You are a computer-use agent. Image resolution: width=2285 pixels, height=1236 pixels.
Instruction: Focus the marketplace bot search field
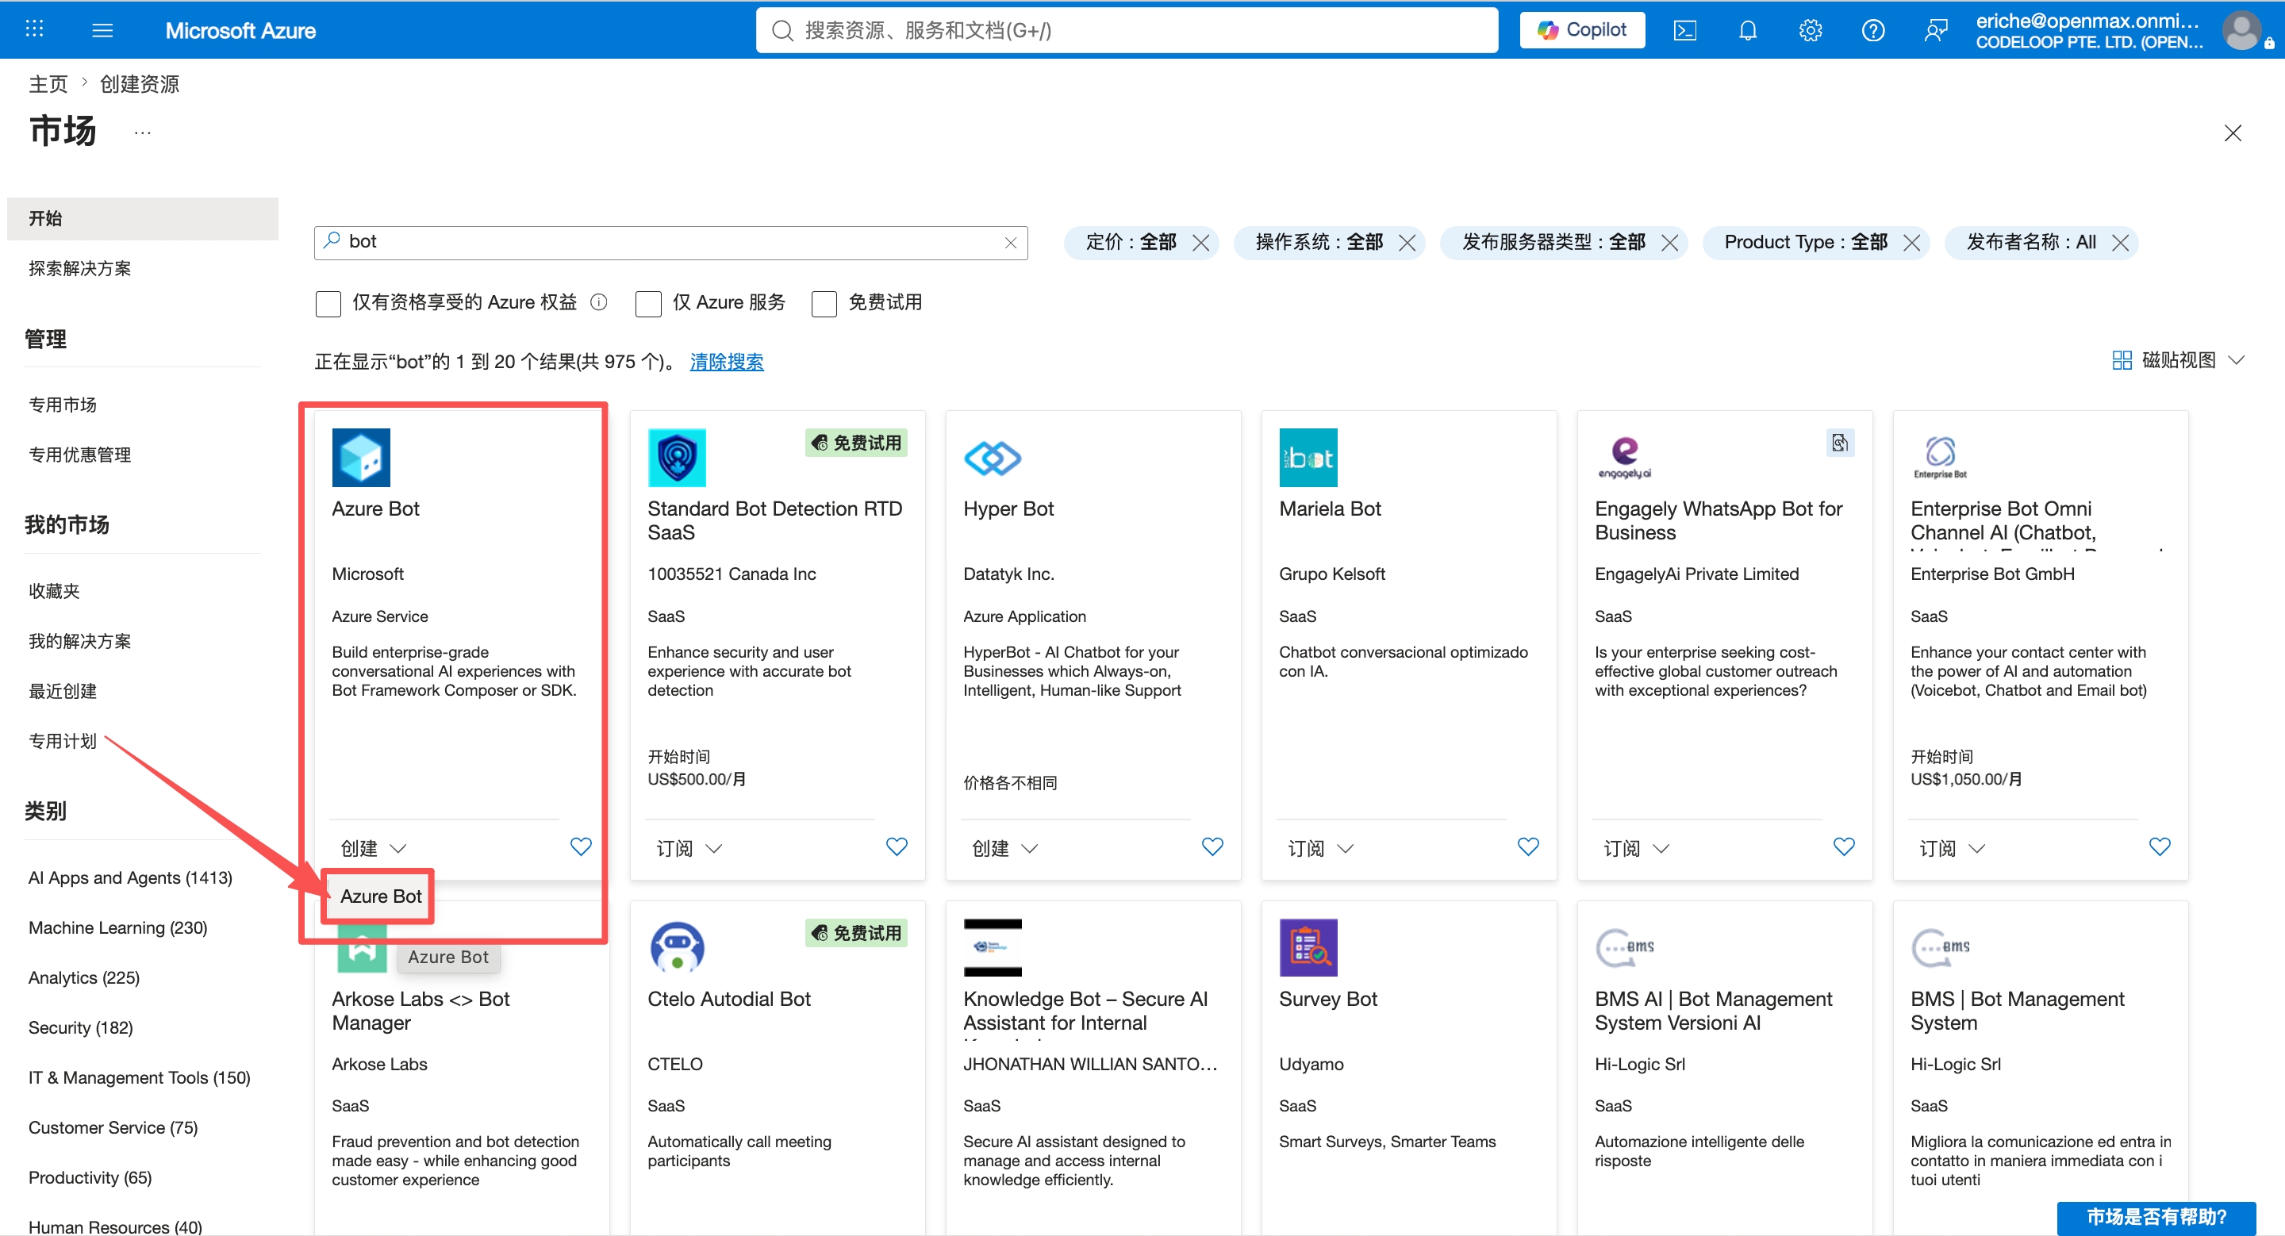pyautogui.click(x=670, y=242)
